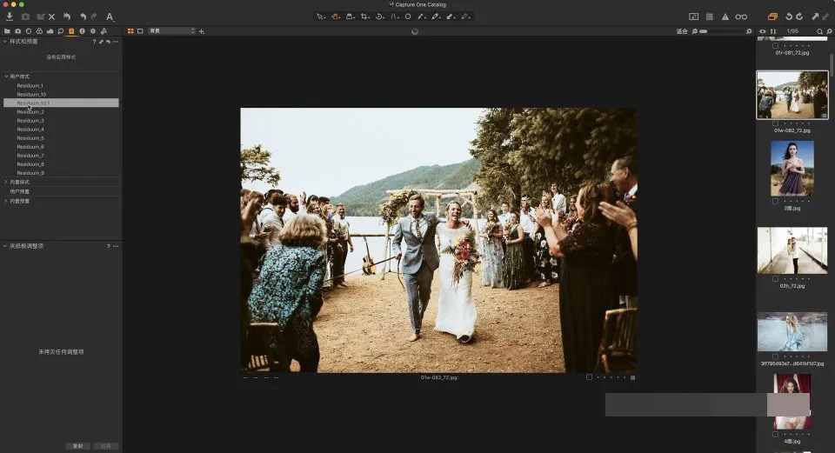
Task: Toggle checkbox under 01v-082_72.jpg thumbnail
Action: tap(775, 123)
